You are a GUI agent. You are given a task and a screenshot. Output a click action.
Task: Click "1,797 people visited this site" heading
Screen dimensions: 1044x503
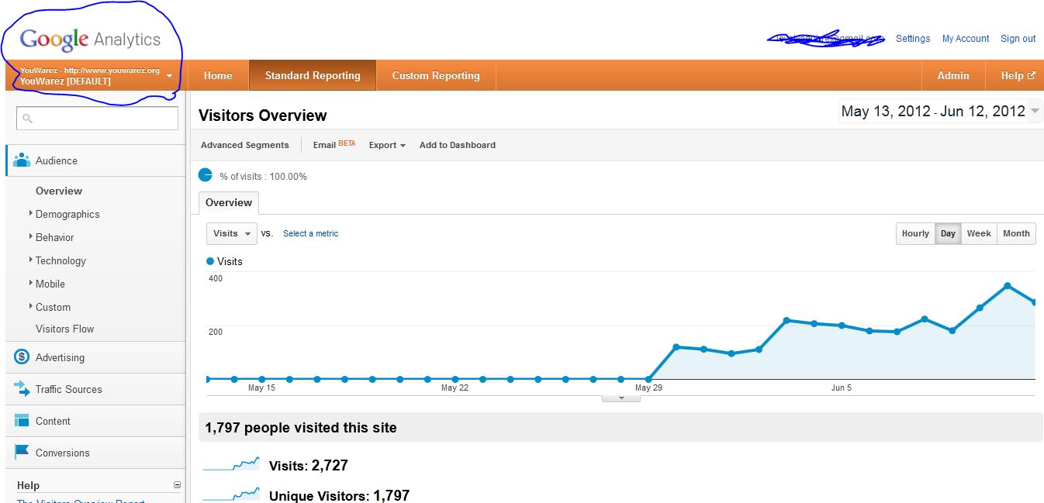(x=301, y=427)
